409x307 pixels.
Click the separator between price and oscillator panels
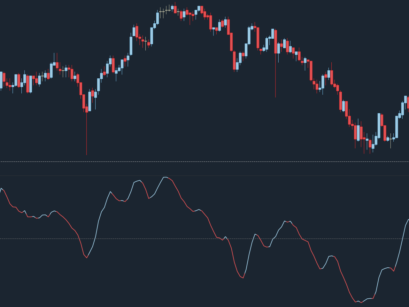click(x=204, y=175)
